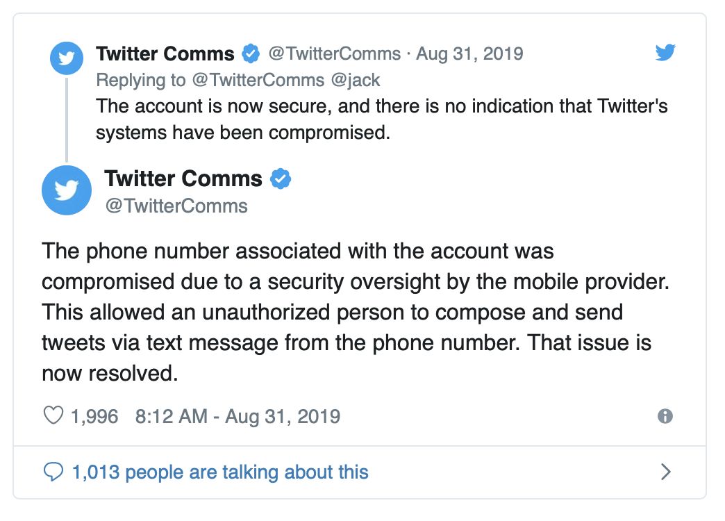Click the @TwitterComms handle under main name
This screenshot has height=521, width=725.
pyautogui.click(x=176, y=206)
